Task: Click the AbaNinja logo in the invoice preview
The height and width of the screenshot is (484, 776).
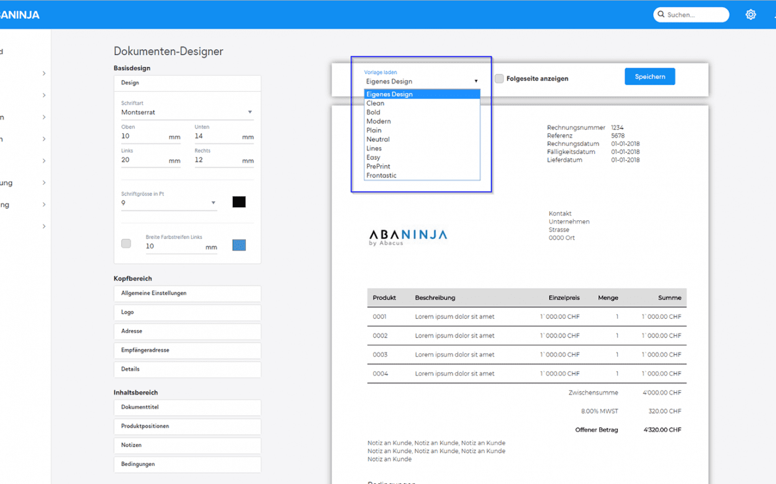Action: (x=408, y=237)
